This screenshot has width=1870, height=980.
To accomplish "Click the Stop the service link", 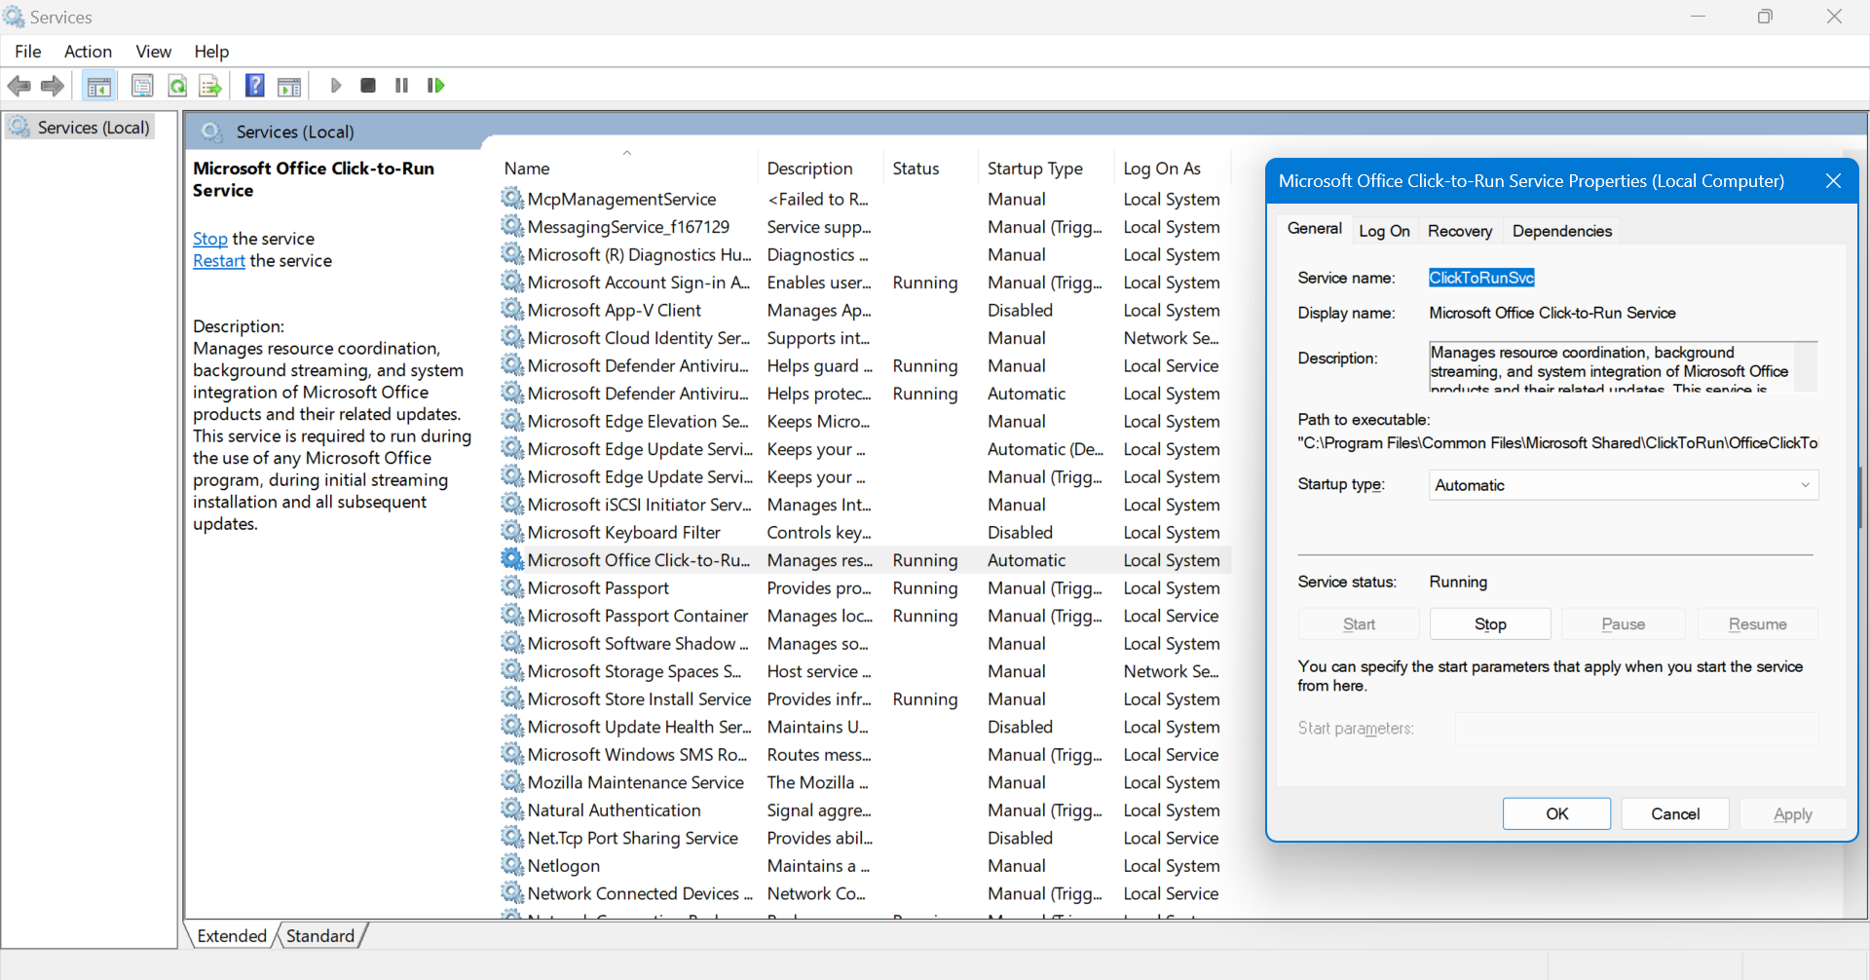I will [x=209, y=239].
